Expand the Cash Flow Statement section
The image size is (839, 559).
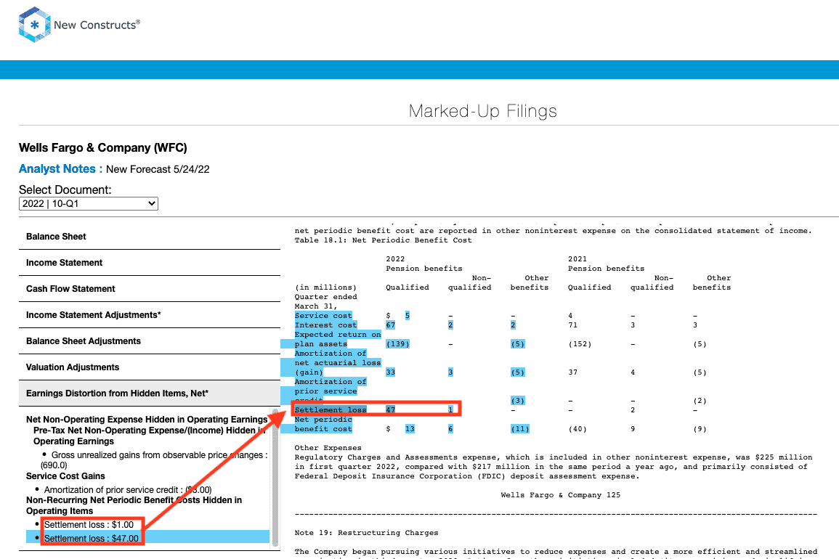pos(150,289)
